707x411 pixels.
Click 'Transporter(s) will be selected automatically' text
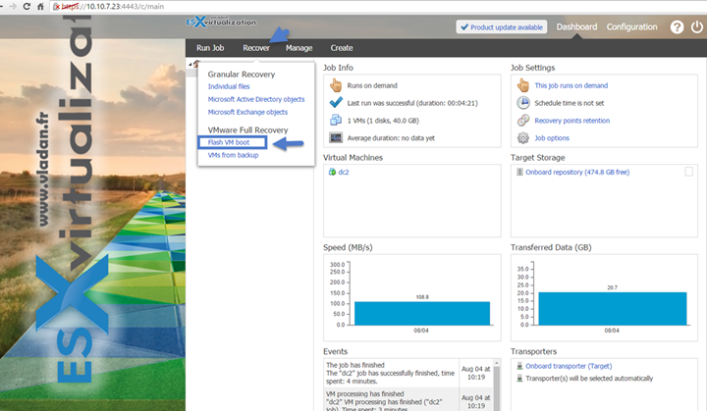pyautogui.click(x=589, y=379)
